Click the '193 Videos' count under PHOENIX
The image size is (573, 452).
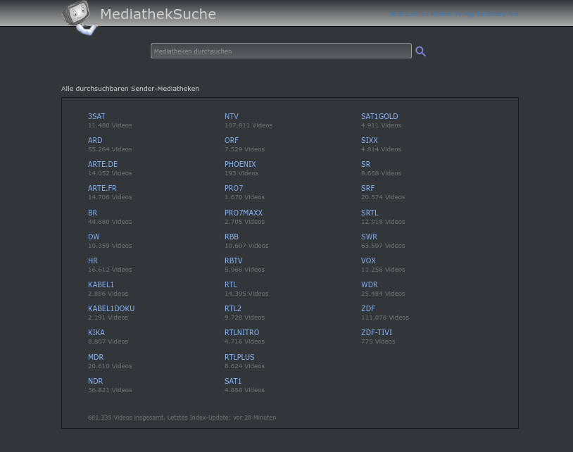click(x=241, y=173)
